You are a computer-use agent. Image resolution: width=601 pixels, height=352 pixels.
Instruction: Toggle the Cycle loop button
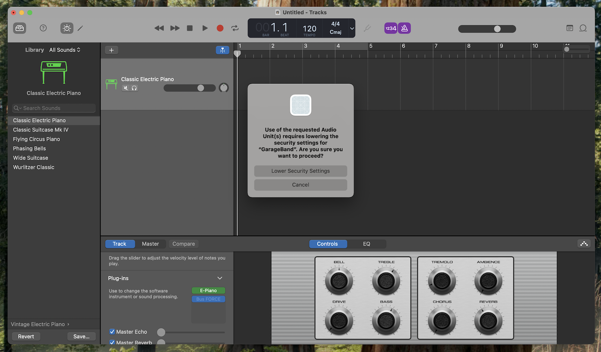pyautogui.click(x=235, y=28)
